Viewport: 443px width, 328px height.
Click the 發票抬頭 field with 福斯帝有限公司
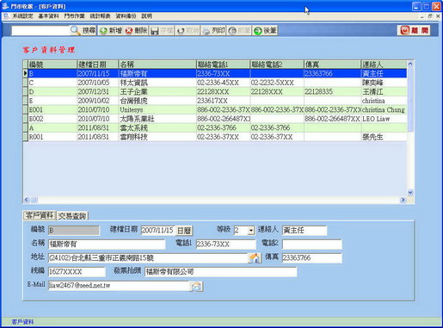point(220,272)
